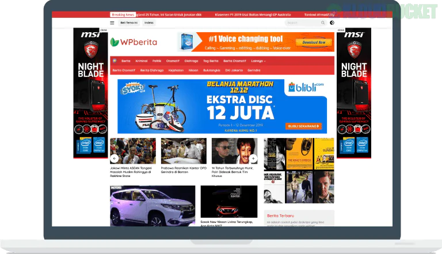Click the Beli Tema Ini button
The height and width of the screenshot is (254, 442).
click(129, 23)
